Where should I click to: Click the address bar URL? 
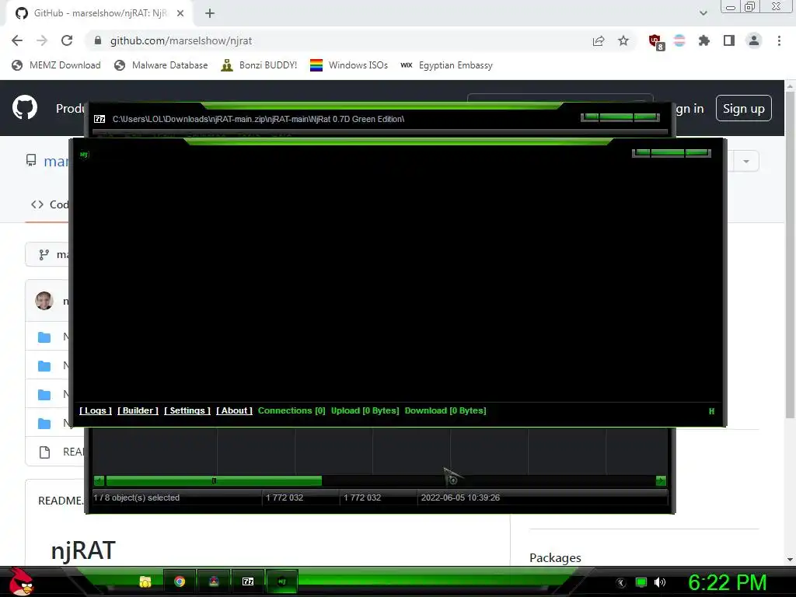[181, 40]
